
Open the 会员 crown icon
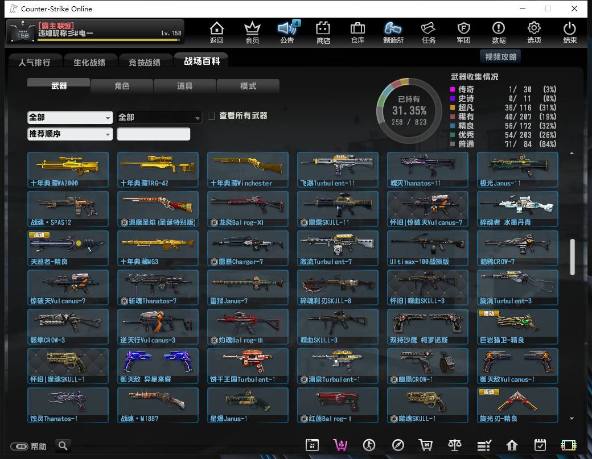point(252,32)
